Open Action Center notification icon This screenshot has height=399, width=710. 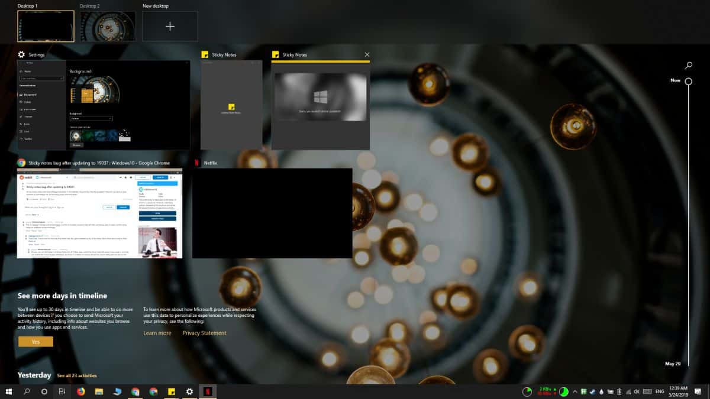tap(698, 391)
